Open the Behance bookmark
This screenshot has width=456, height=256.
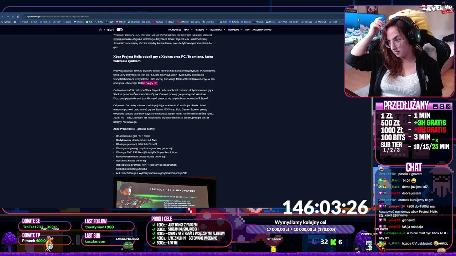pyautogui.click(x=234, y=22)
